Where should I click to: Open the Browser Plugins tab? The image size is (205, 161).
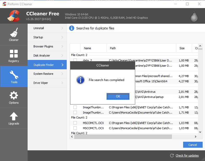tap(47, 46)
